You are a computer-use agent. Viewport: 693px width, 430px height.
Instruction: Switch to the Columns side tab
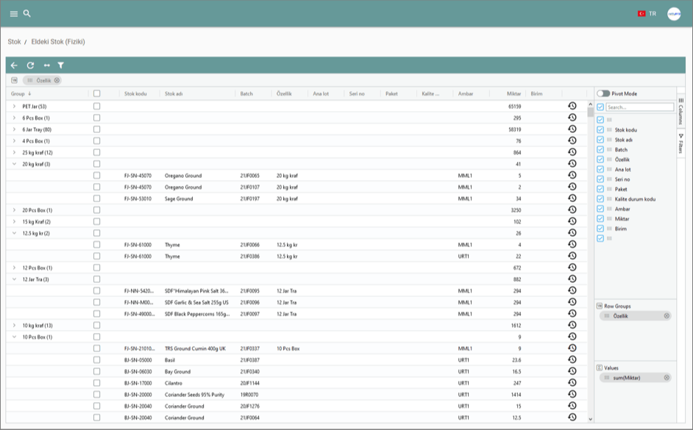point(680,112)
